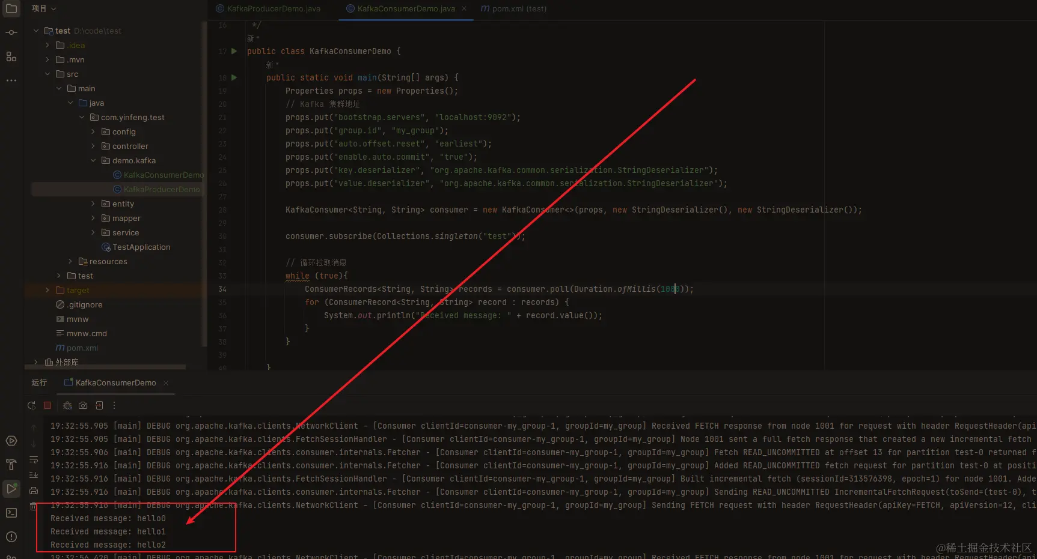1037x559 pixels.
Task: Click the print console output icon
Action: [34, 491]
